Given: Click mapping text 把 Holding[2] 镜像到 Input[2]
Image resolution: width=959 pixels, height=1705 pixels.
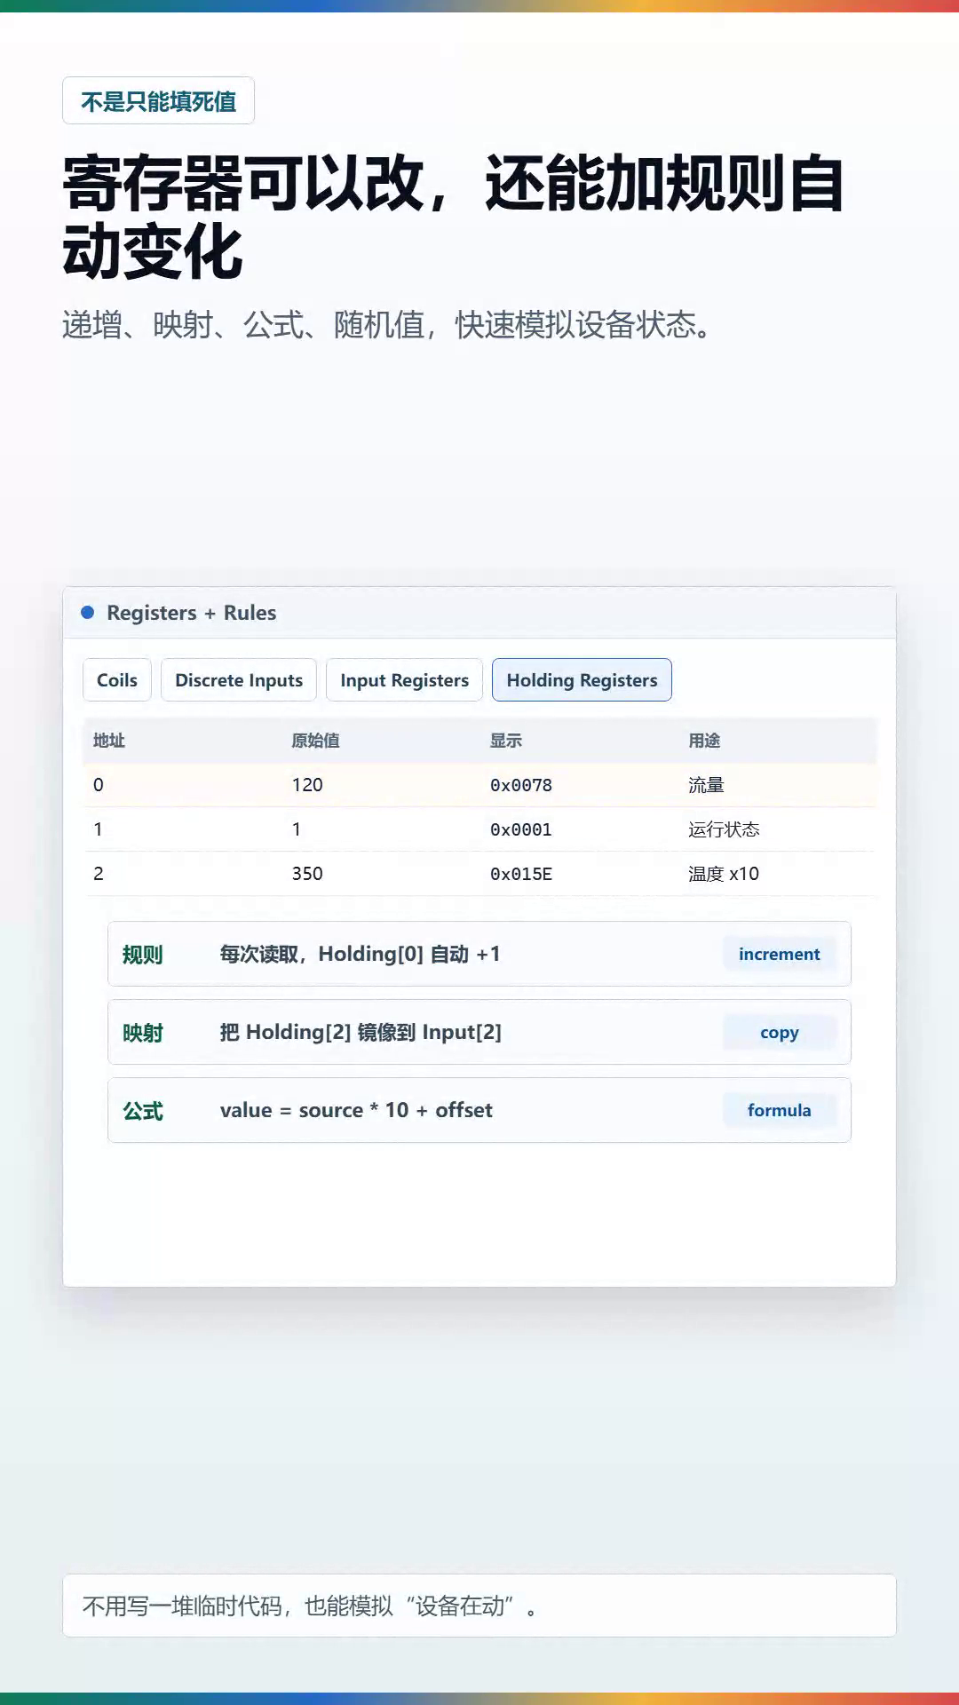Looking at the screenshot, I should (361, 1032).
